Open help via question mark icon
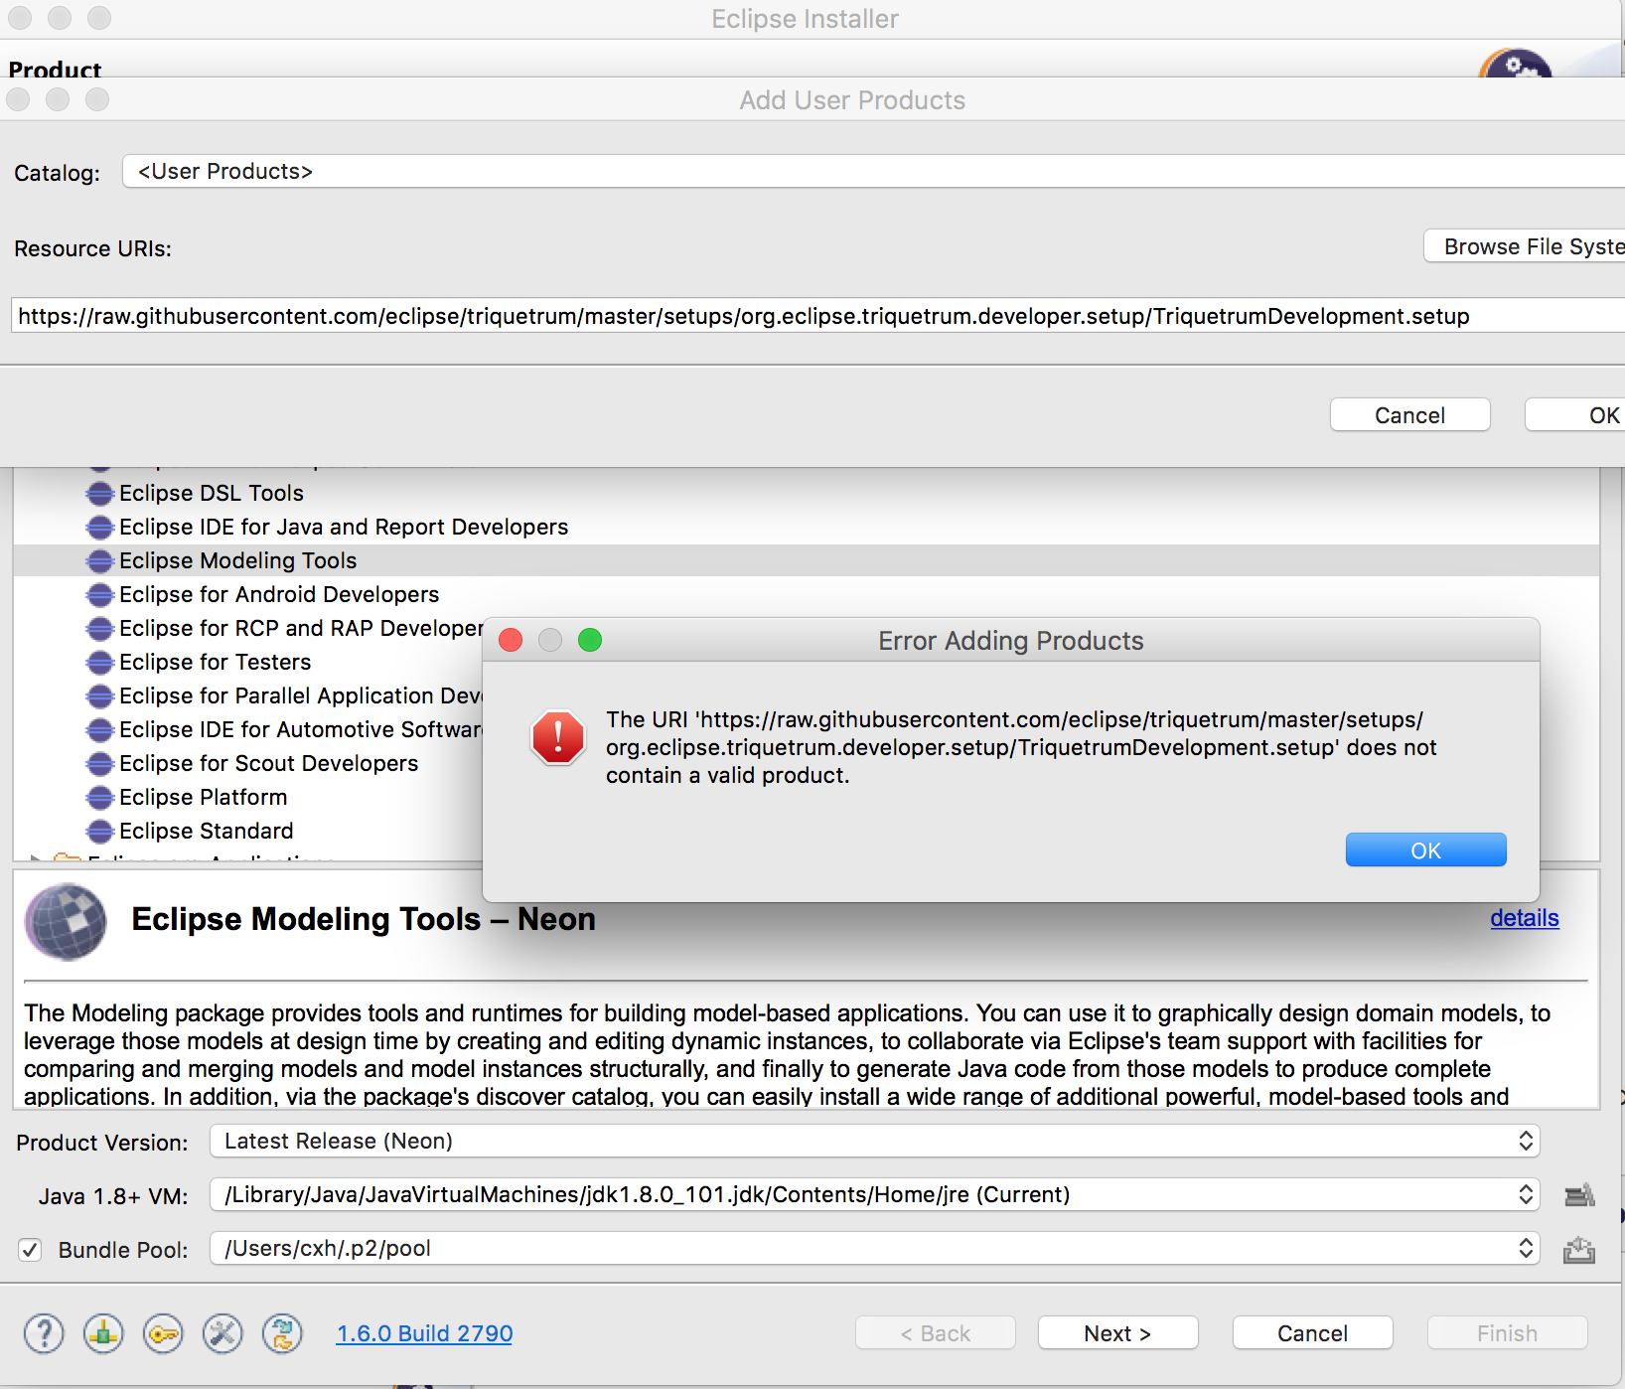This screenshot has height=1389, width=1625. 44,1333
